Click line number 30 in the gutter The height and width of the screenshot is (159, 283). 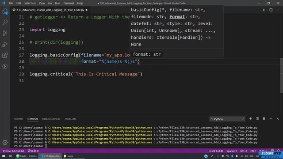coord(22,74)
